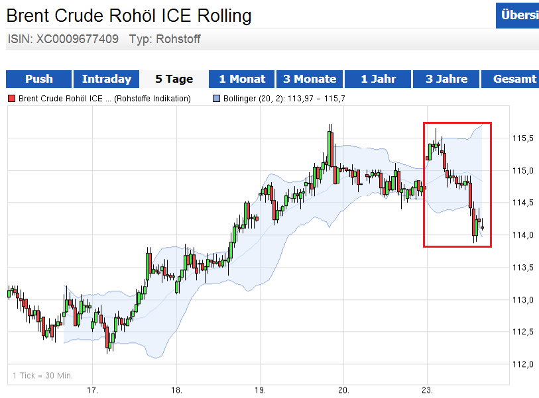Screen dimensions: 539x398
Task: Click the ISIN XC0009677409 text
Action: point(63,40)
